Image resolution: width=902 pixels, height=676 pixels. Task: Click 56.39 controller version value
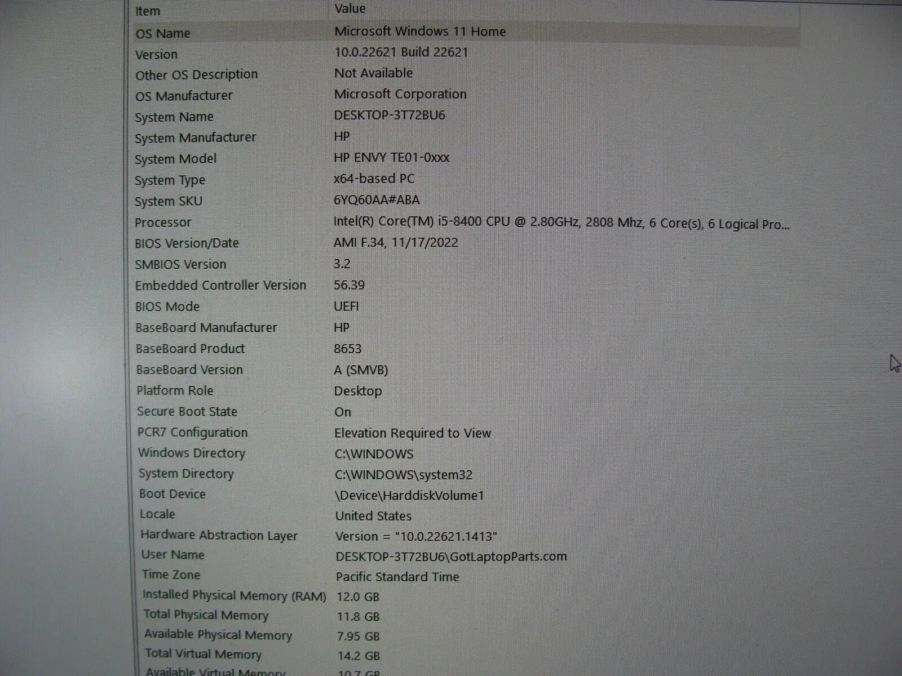349,285
